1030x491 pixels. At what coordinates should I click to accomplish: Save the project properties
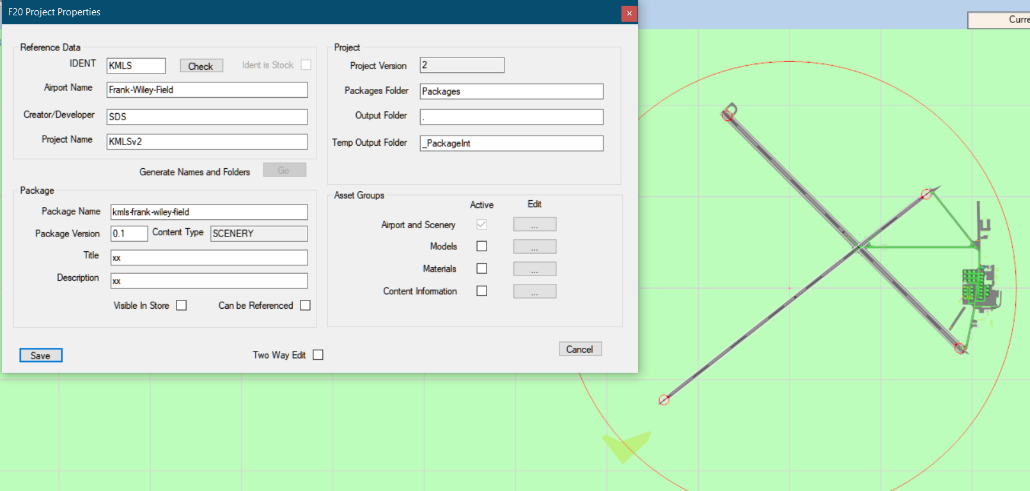pyautogui.click(x=41, y=355)
